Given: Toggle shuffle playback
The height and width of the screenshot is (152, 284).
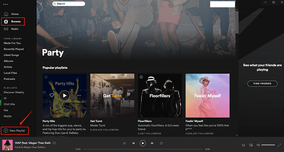Looking at the screenshot, I should [124, 143].
